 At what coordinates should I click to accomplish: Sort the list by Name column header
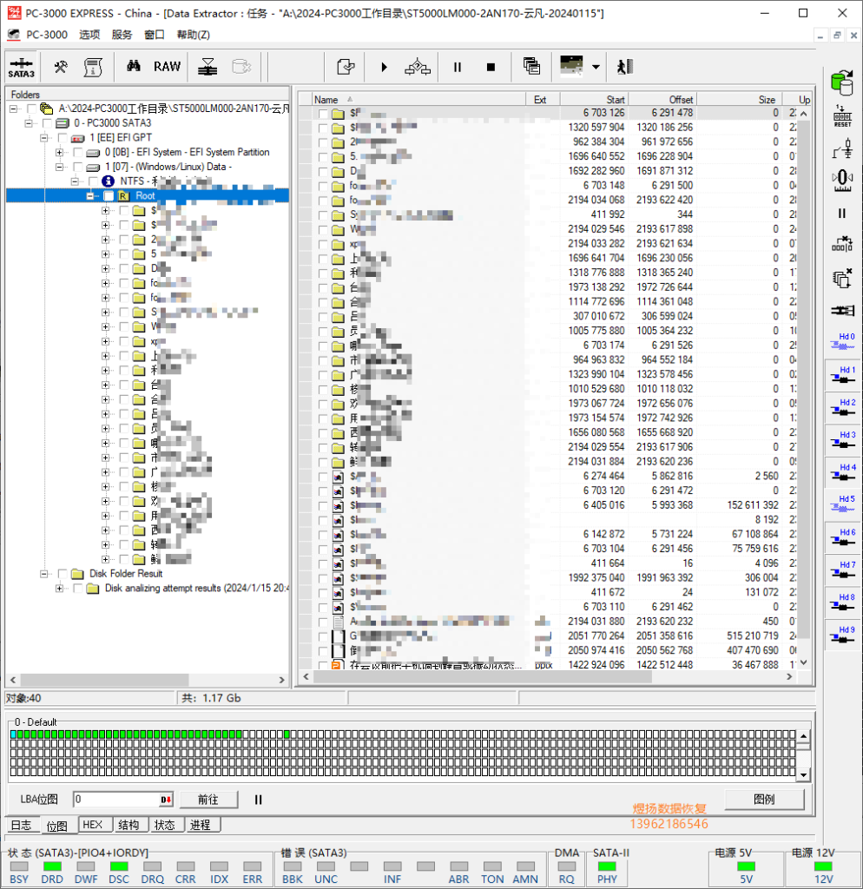coord(418,99)
